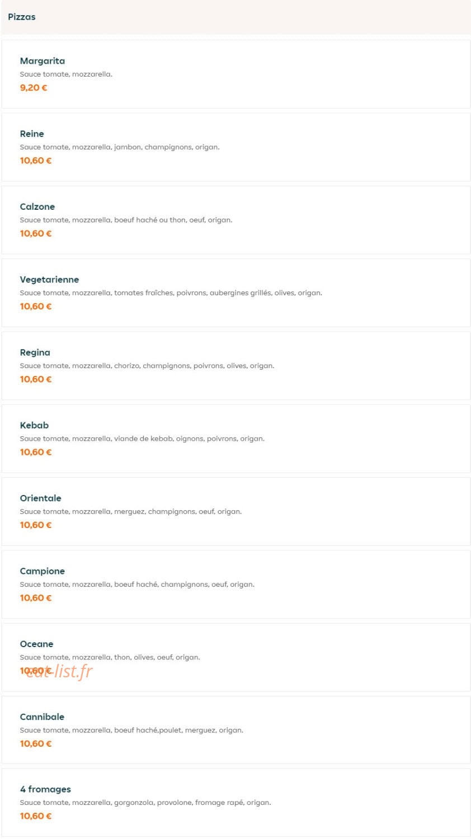Click the Regina 10,60 € price
This screenshot has width=471, height=839.
click(x=36, y=379)
